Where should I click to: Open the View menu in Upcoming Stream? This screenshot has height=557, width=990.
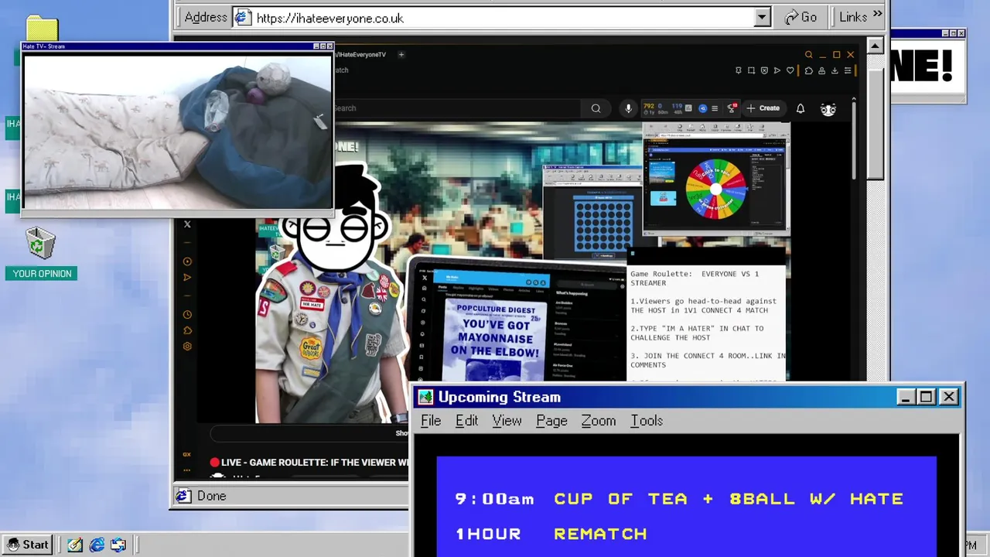click(507, 421)
